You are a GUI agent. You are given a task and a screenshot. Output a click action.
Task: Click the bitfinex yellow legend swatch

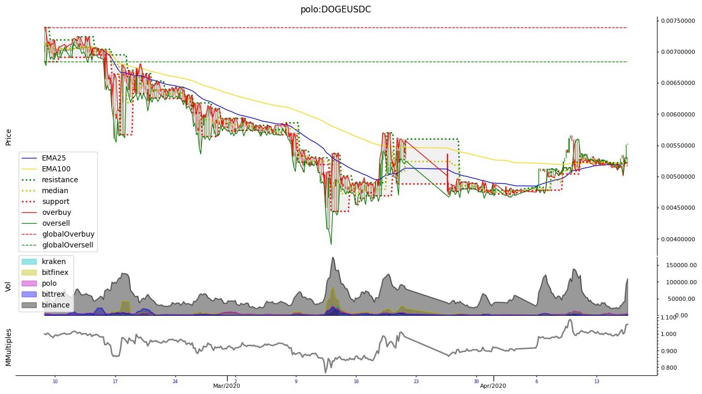click(29, 272)
